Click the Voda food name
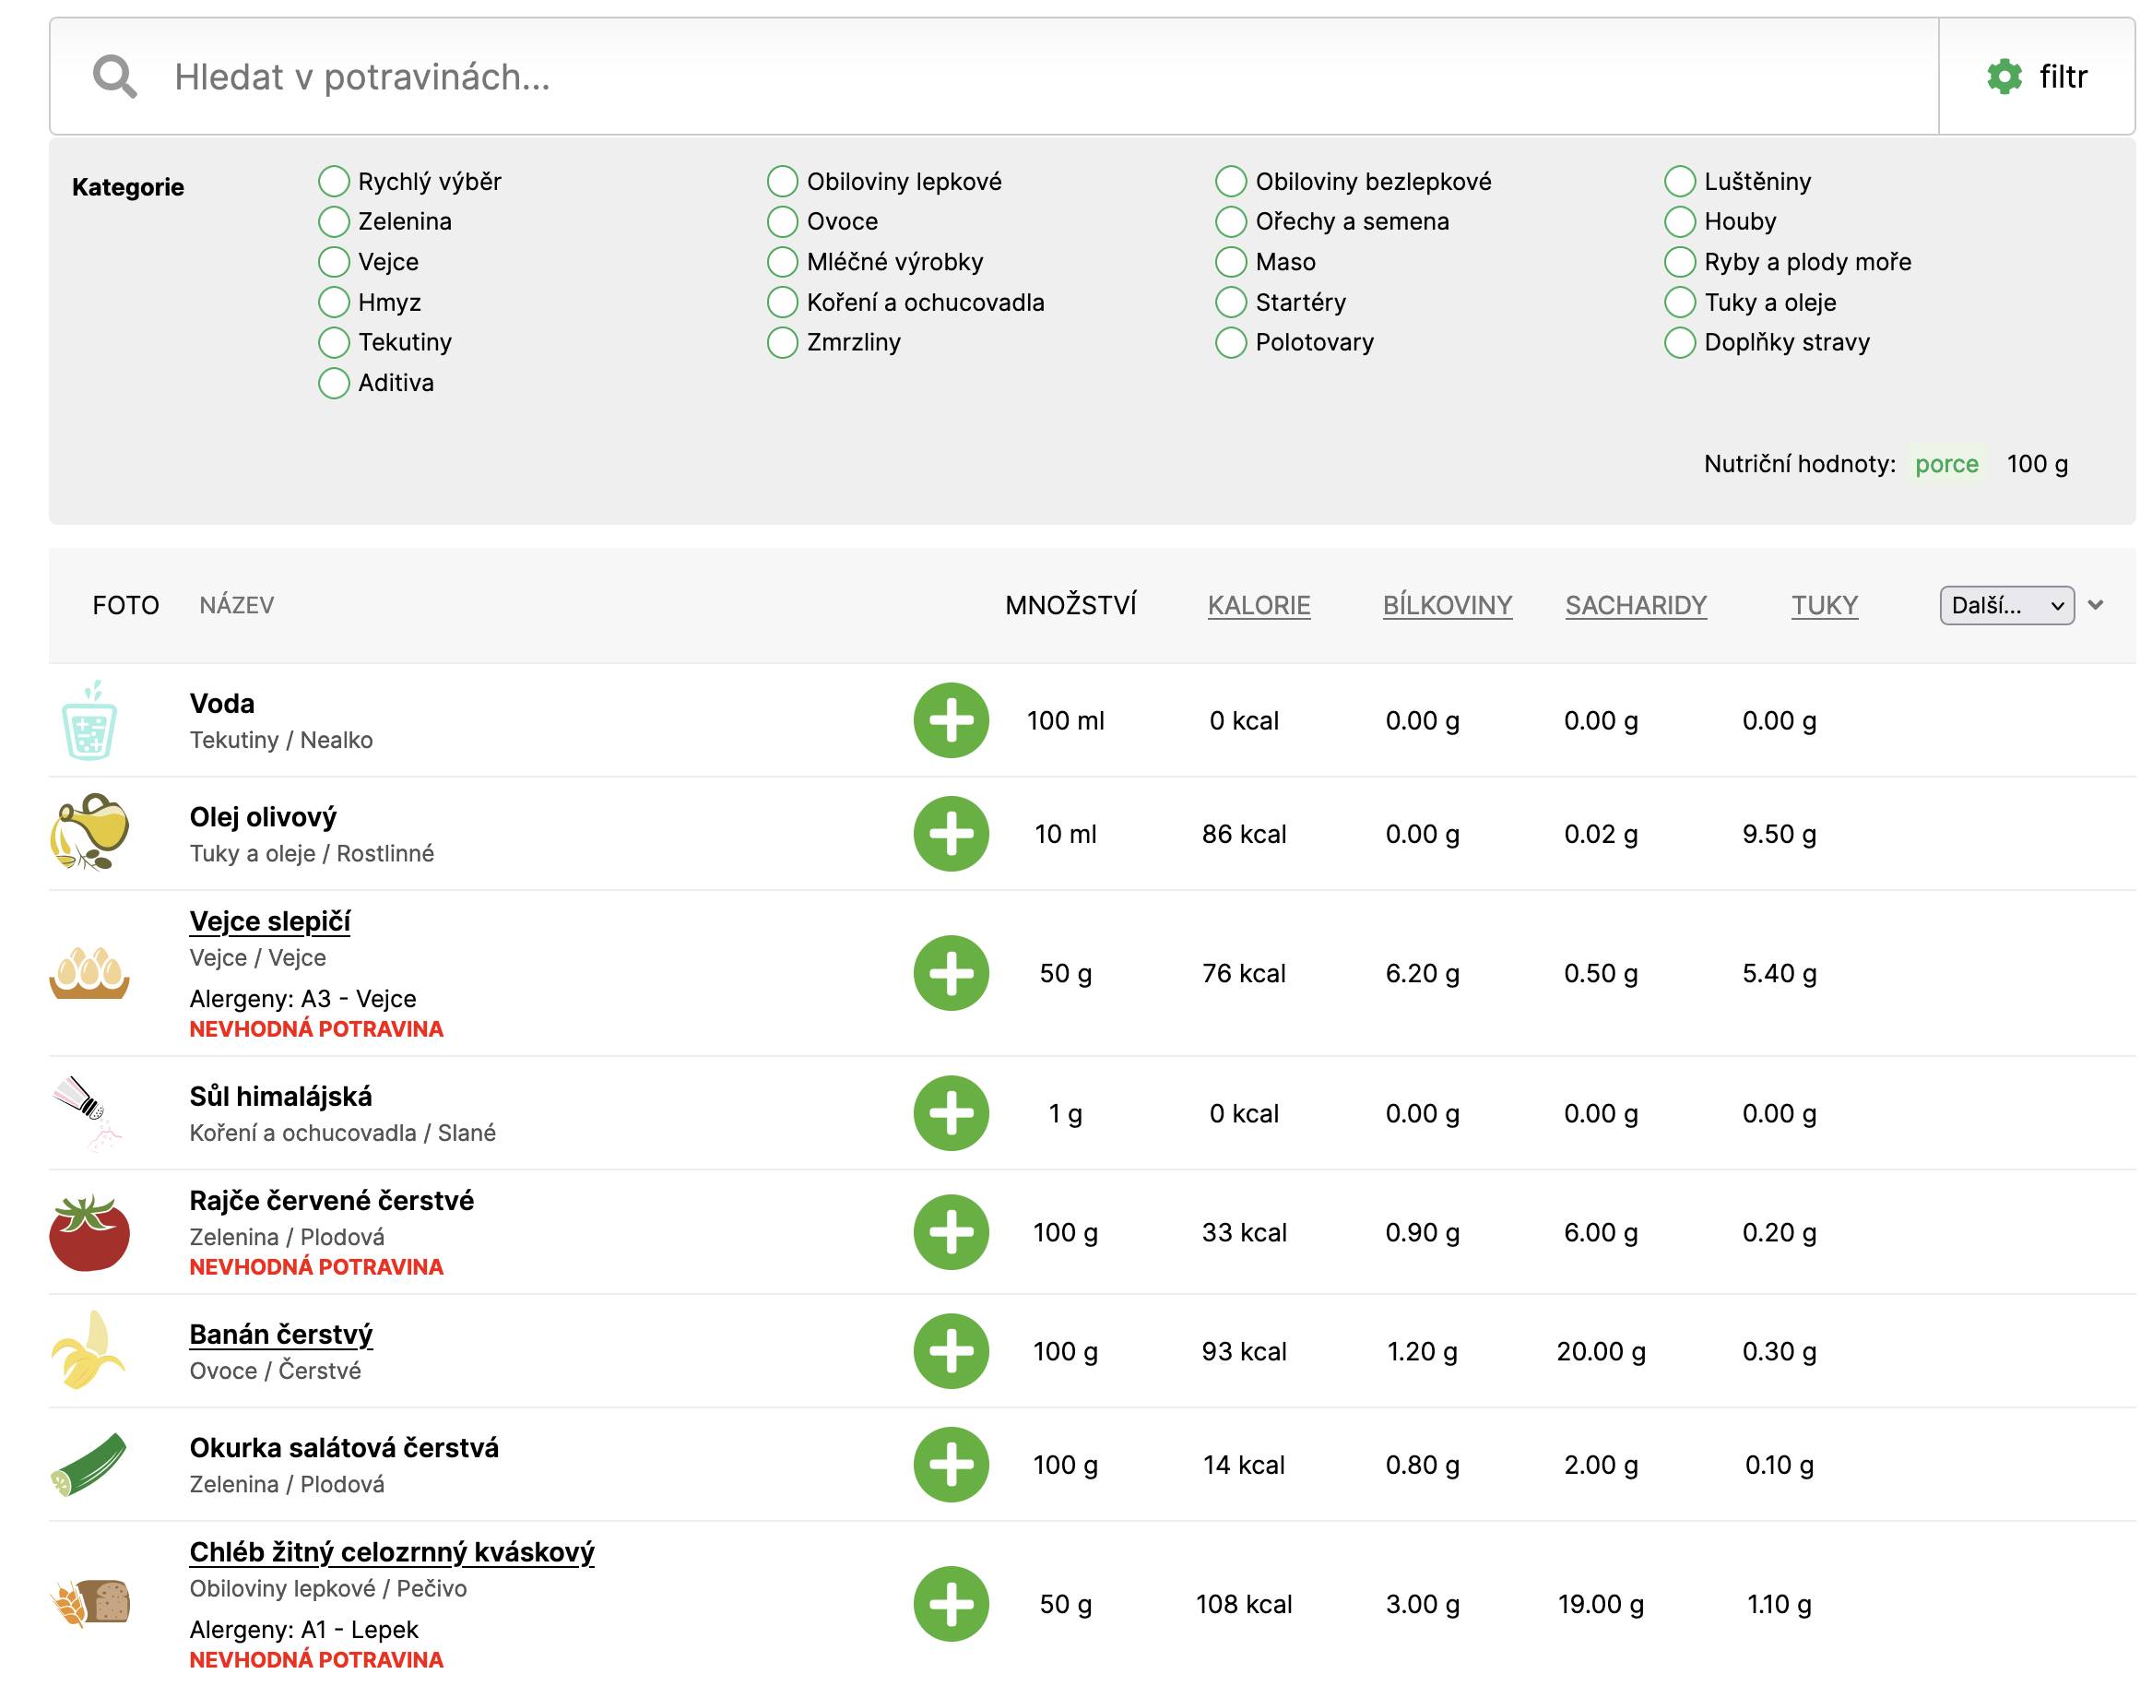 (x=222, y=704)
